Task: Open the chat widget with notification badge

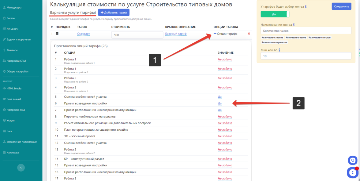Action: pos(352,173)
